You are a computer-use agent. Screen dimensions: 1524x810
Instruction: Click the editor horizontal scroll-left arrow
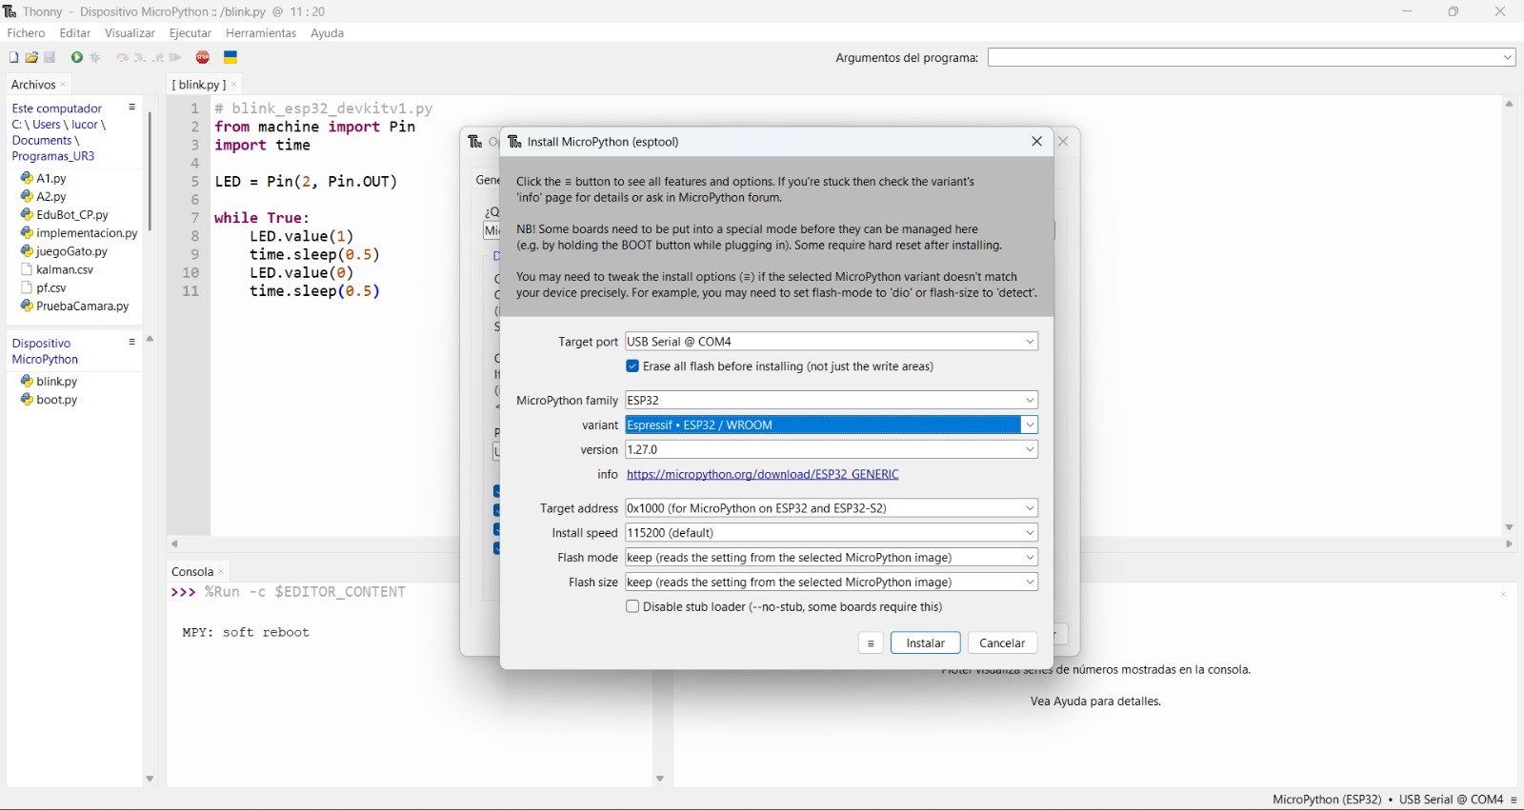174,544
